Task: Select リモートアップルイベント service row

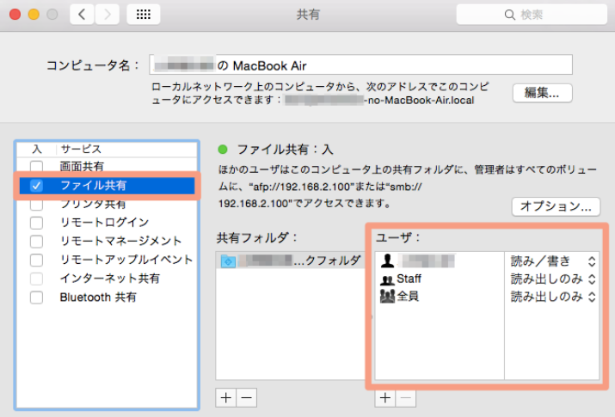Action: click(107, 260)
